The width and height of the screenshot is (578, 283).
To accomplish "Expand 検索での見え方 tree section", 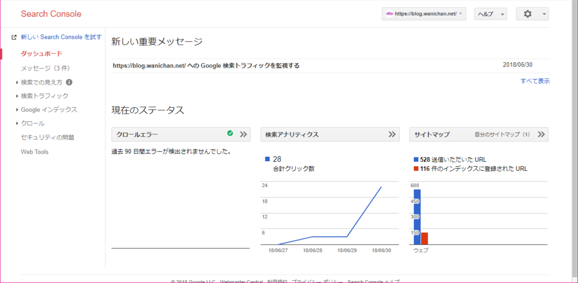I will click(x=17, y=82).
